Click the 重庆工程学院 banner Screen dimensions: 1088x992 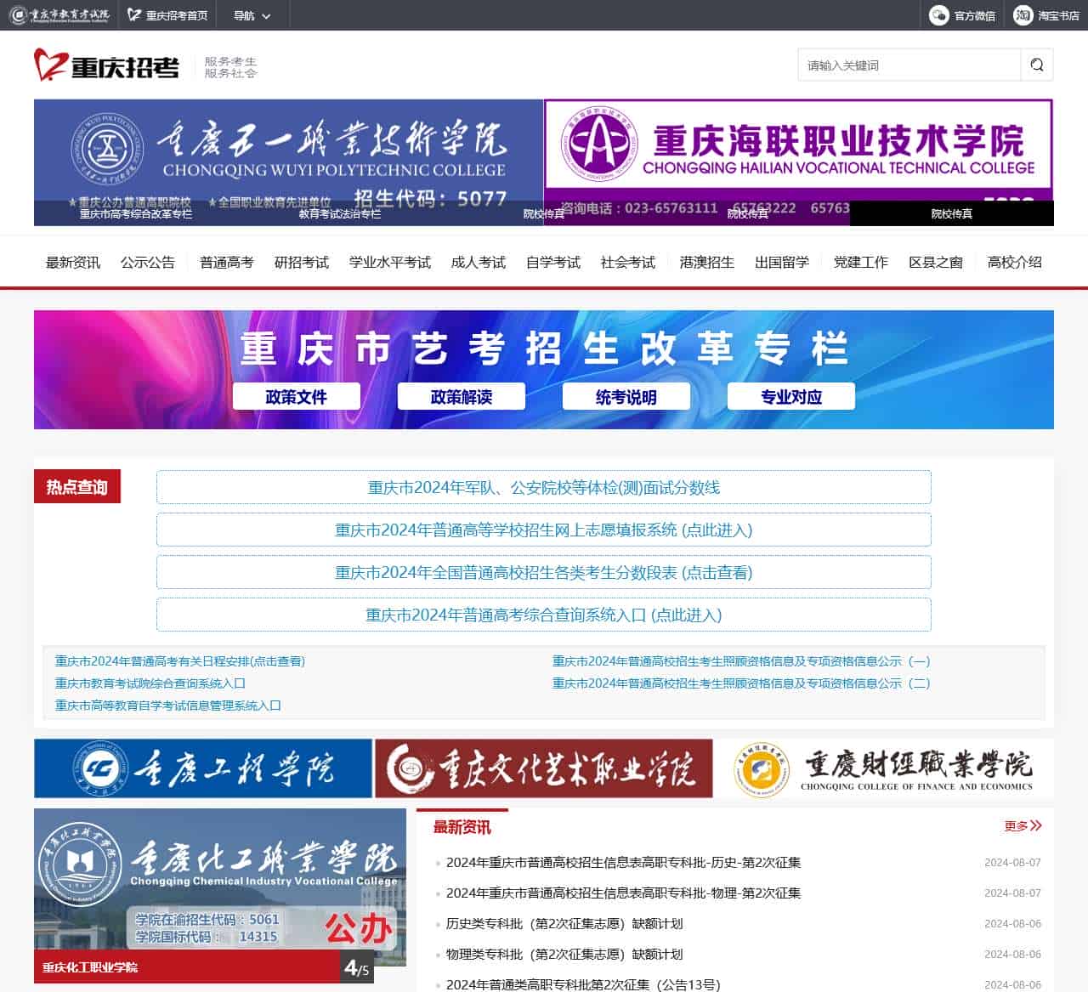pyautogui.click(x=203, y=768)
